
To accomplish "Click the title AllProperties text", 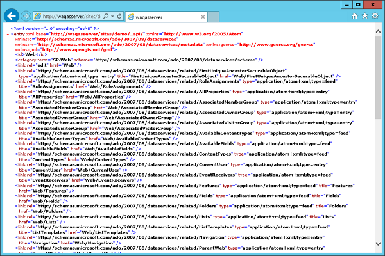I will click(x=42, y=97).
